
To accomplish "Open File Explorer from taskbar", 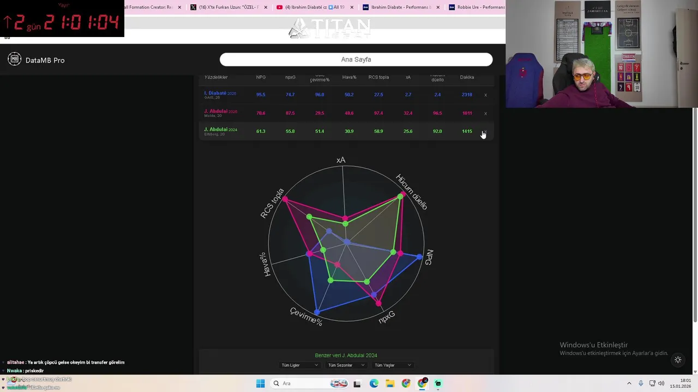I will (x=390, y=383).
